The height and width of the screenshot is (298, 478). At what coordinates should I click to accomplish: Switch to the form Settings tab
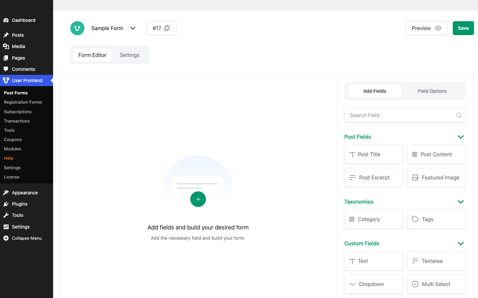[129, 55]
